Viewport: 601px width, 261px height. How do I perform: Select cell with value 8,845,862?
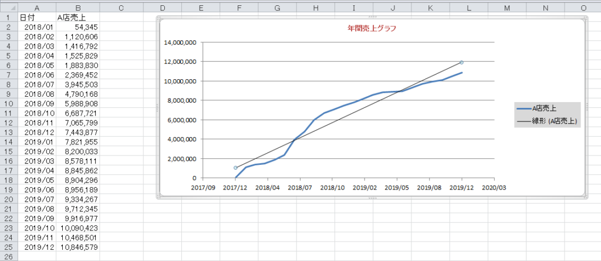coord(78,171)
